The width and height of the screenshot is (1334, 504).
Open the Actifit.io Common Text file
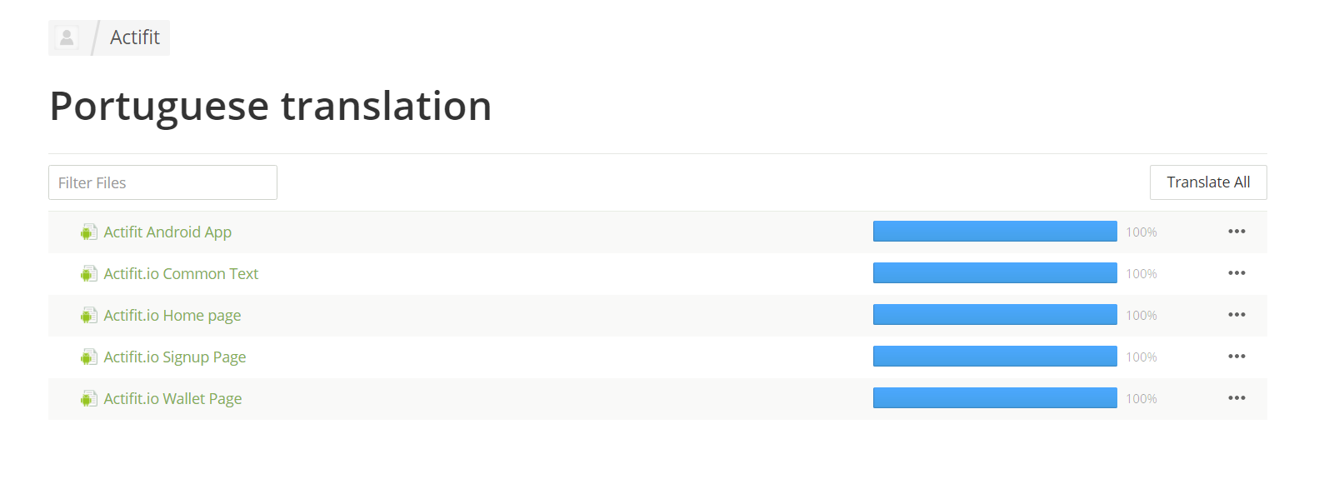[x=181, y=274]
